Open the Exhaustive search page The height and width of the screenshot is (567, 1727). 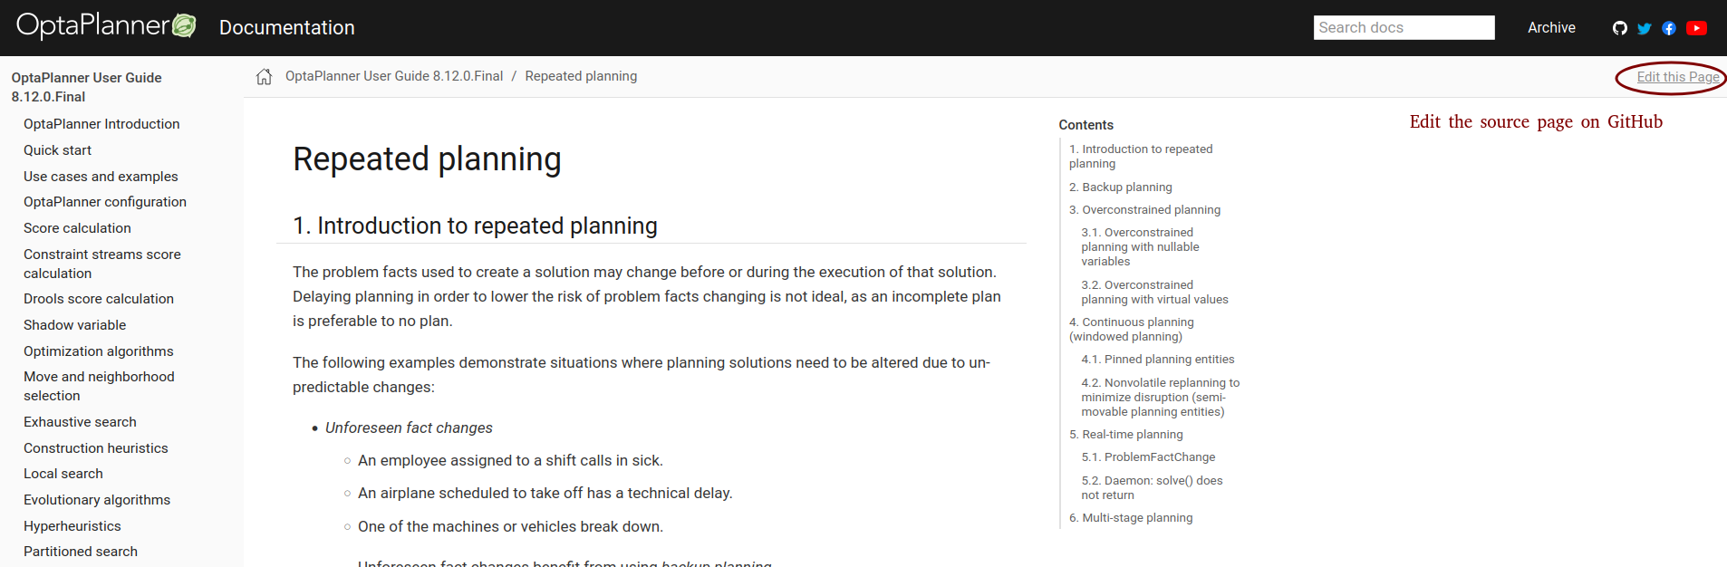(x=80, y=421)
